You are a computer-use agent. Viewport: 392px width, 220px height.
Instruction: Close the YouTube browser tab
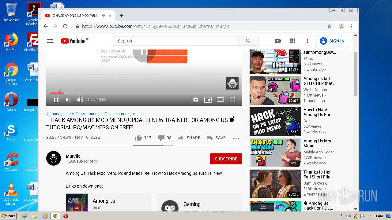pyautogui.click(x=110, y=16)
